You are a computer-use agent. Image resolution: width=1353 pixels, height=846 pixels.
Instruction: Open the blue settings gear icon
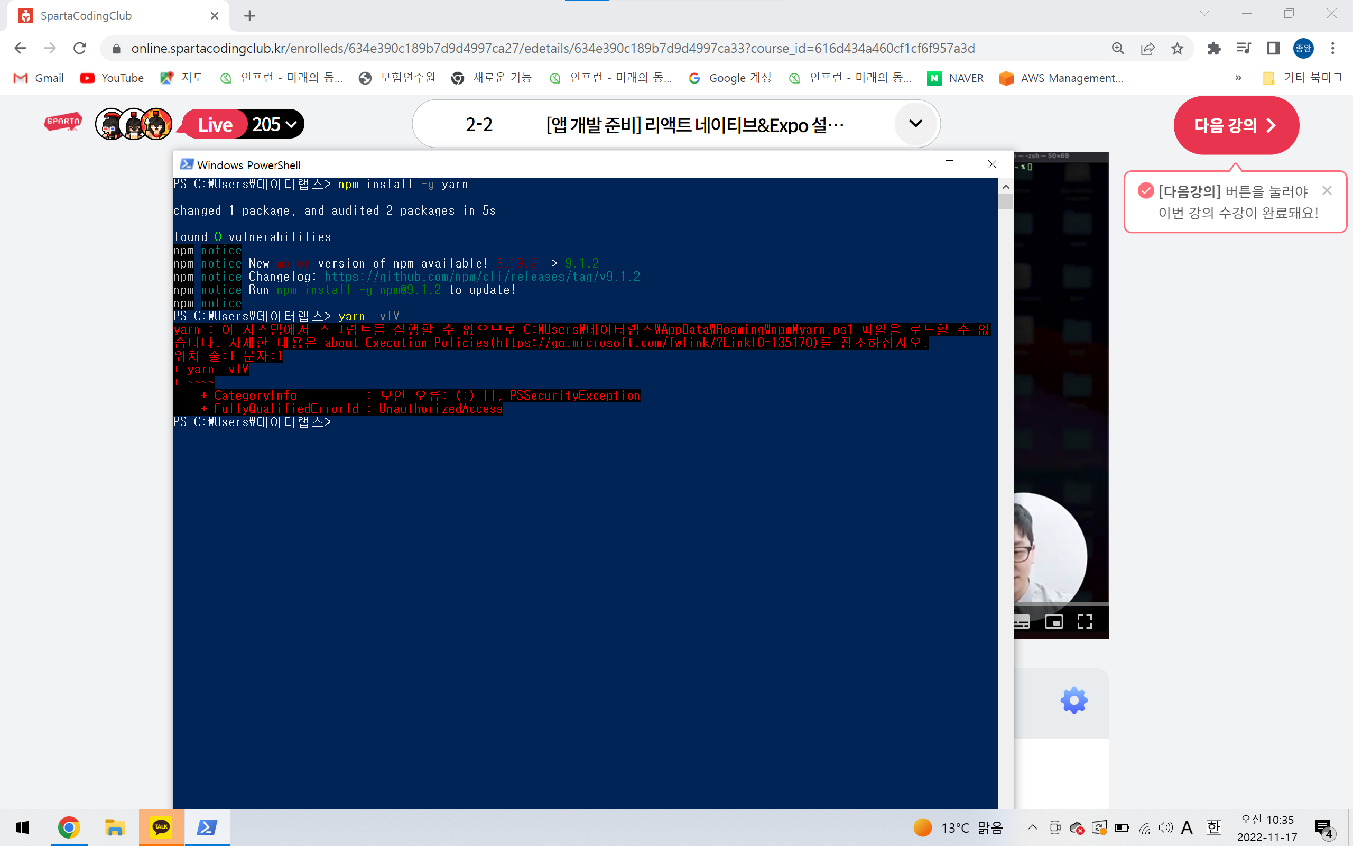(1073, 700)
